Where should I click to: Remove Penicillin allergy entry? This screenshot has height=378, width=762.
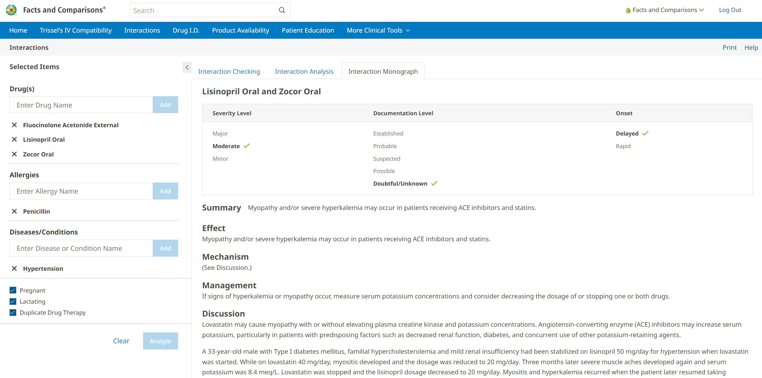[14, 211]
